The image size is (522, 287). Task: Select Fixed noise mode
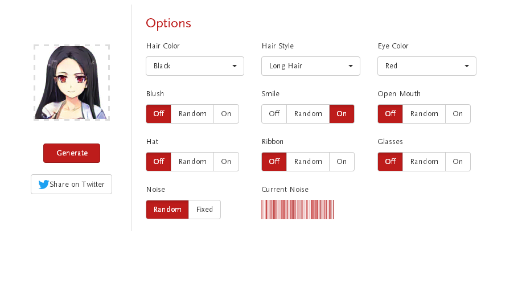coord(204,210)
